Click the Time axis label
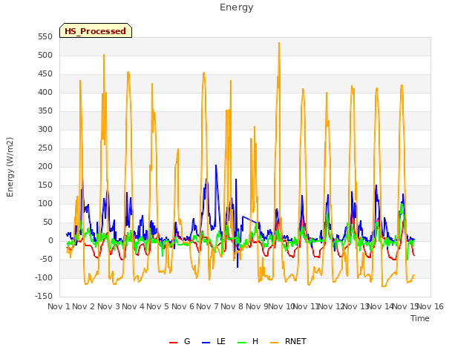The image size is (475, 356). click(x=420, y=318)
